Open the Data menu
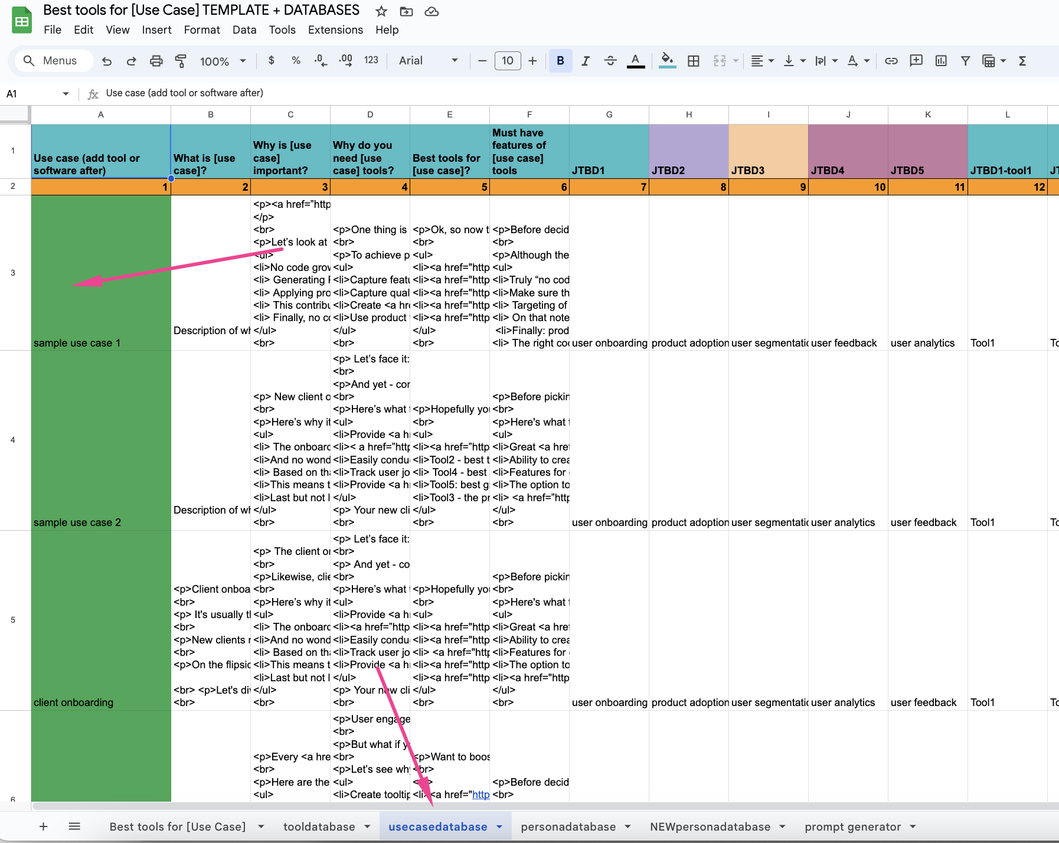 [244, 30]
